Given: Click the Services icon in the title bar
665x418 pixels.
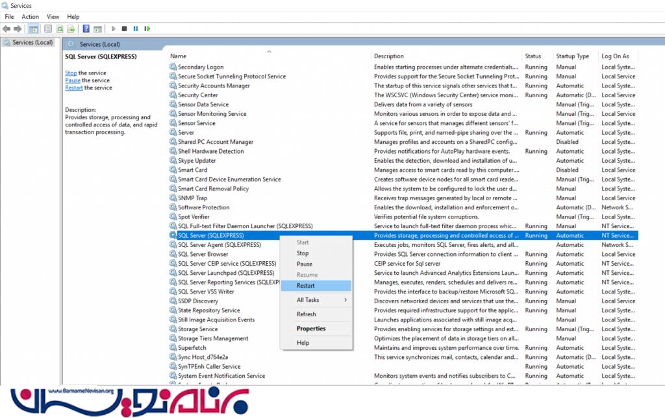Looking at the screenshot, I should coord(5,5).
